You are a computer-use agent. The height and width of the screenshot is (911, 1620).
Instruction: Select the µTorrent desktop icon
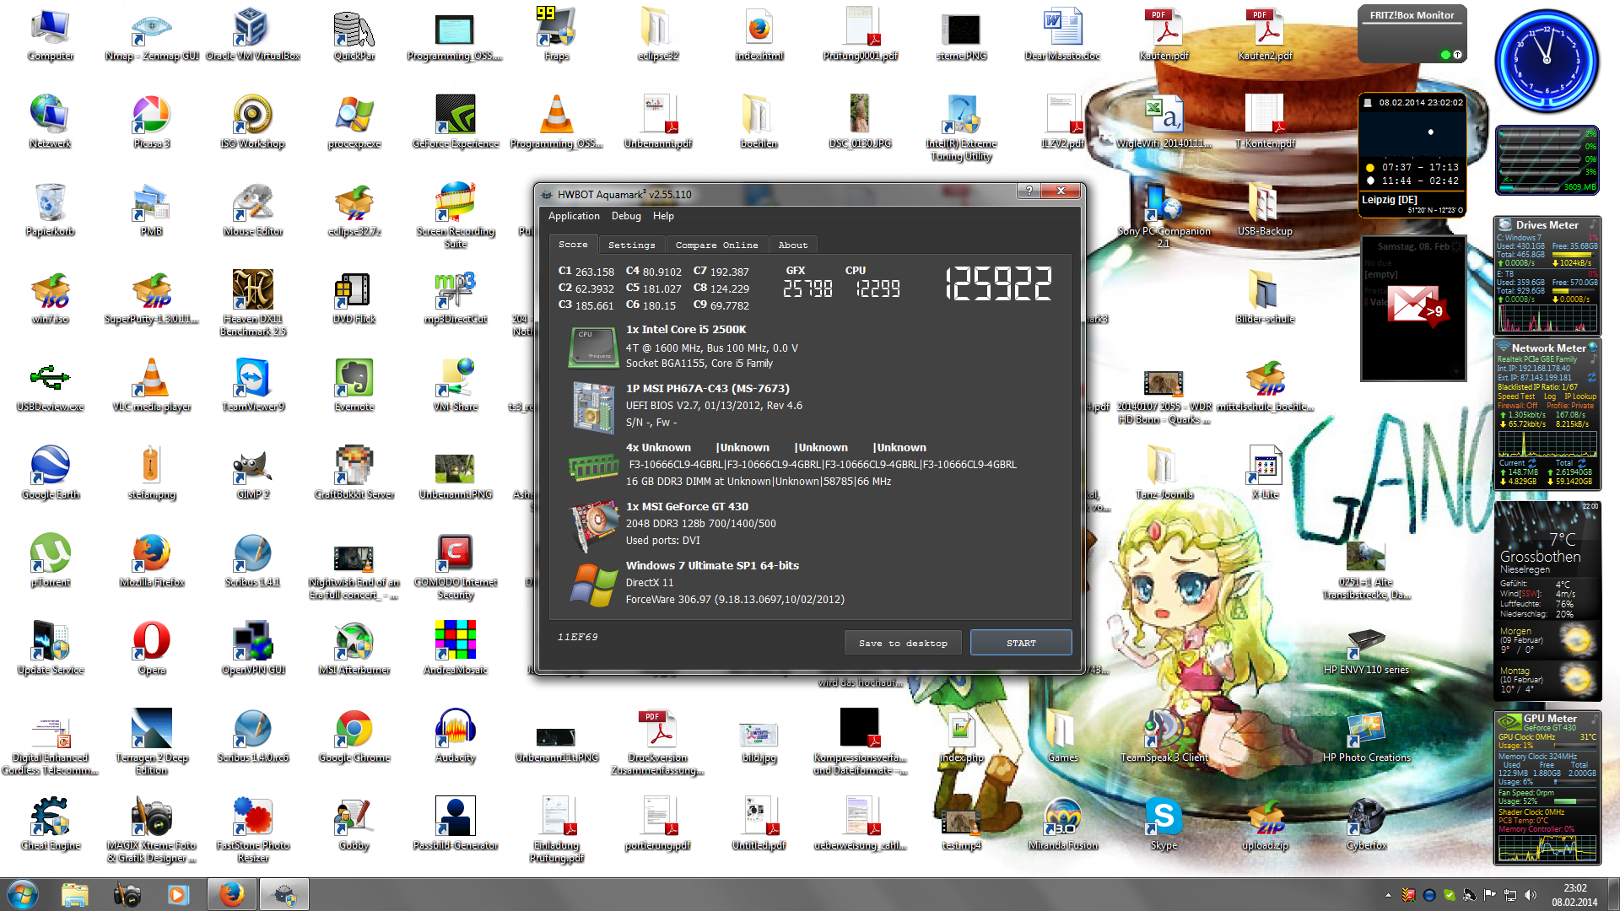click(x=51, y=562)
